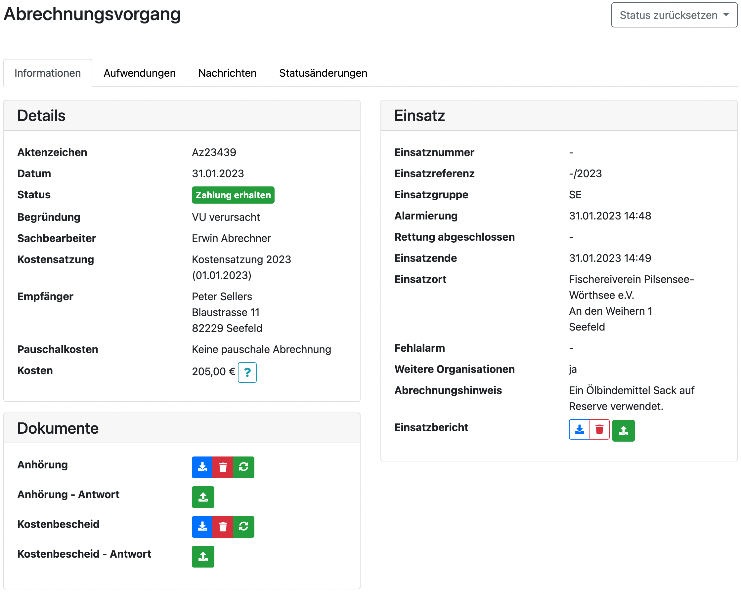Click the Zahlung erhalten status badge
The width and height of the screenshot is (741, 593).
tap(233, 195)
